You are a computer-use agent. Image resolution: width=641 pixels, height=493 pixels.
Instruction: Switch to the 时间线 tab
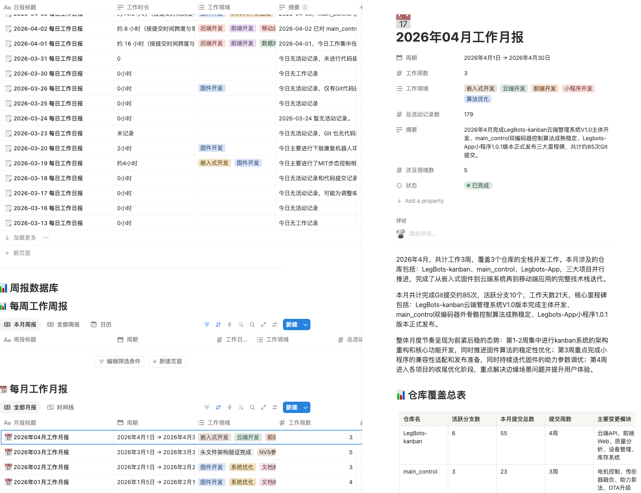point(61,407)
